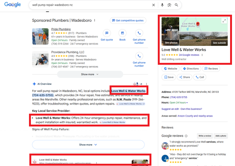Share the business listing
Image resolution: width=235 pixels, height=166 pixels.
(185, 77)
